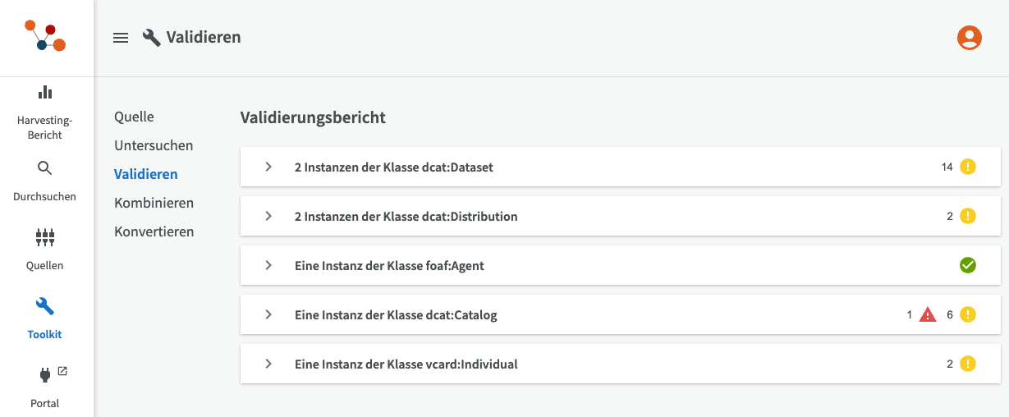Open the hamburger menu icon

click(x=121, y=38)
